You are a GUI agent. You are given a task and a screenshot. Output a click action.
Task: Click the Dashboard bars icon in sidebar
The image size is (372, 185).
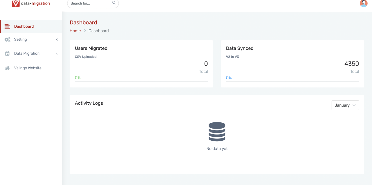pos(7,27)
